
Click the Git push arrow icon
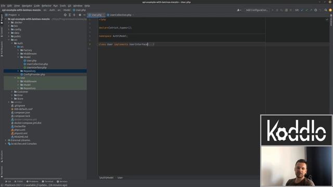tap(311, 10)
